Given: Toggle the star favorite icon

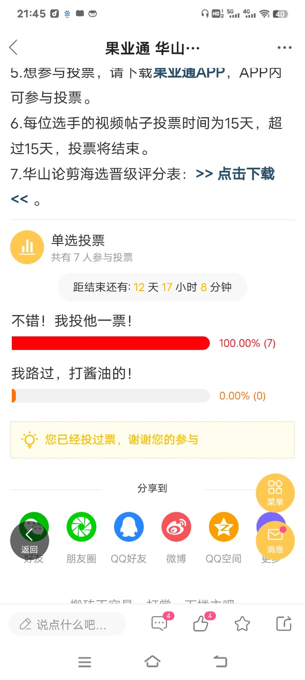Looking at the screenshot, I should click(243, 624).
